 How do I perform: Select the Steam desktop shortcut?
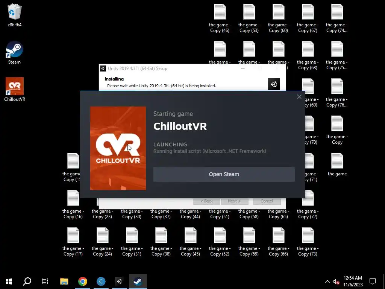pos(15,53)
